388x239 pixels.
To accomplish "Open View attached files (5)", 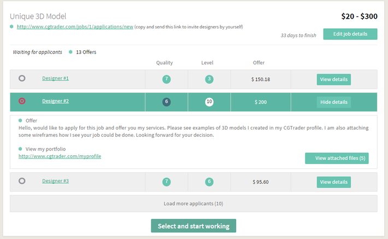I will [337, 158].
